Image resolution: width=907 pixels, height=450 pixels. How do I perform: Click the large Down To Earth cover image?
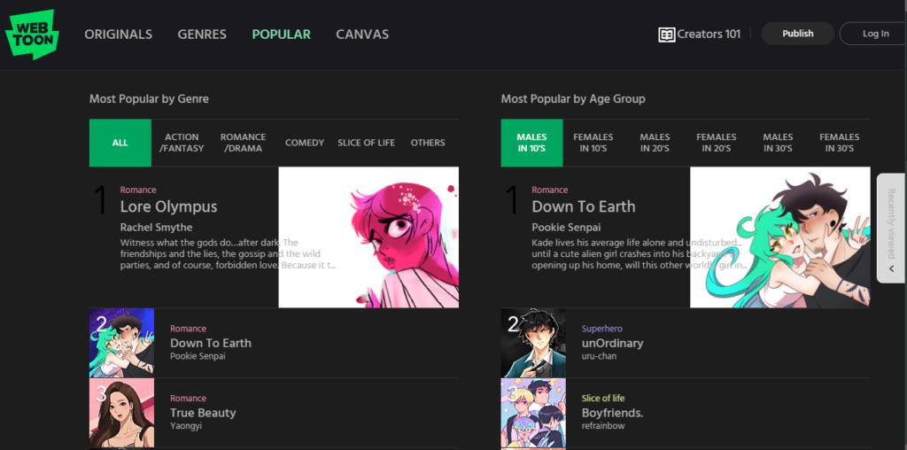pyautogui.click(x=779, y=237)
